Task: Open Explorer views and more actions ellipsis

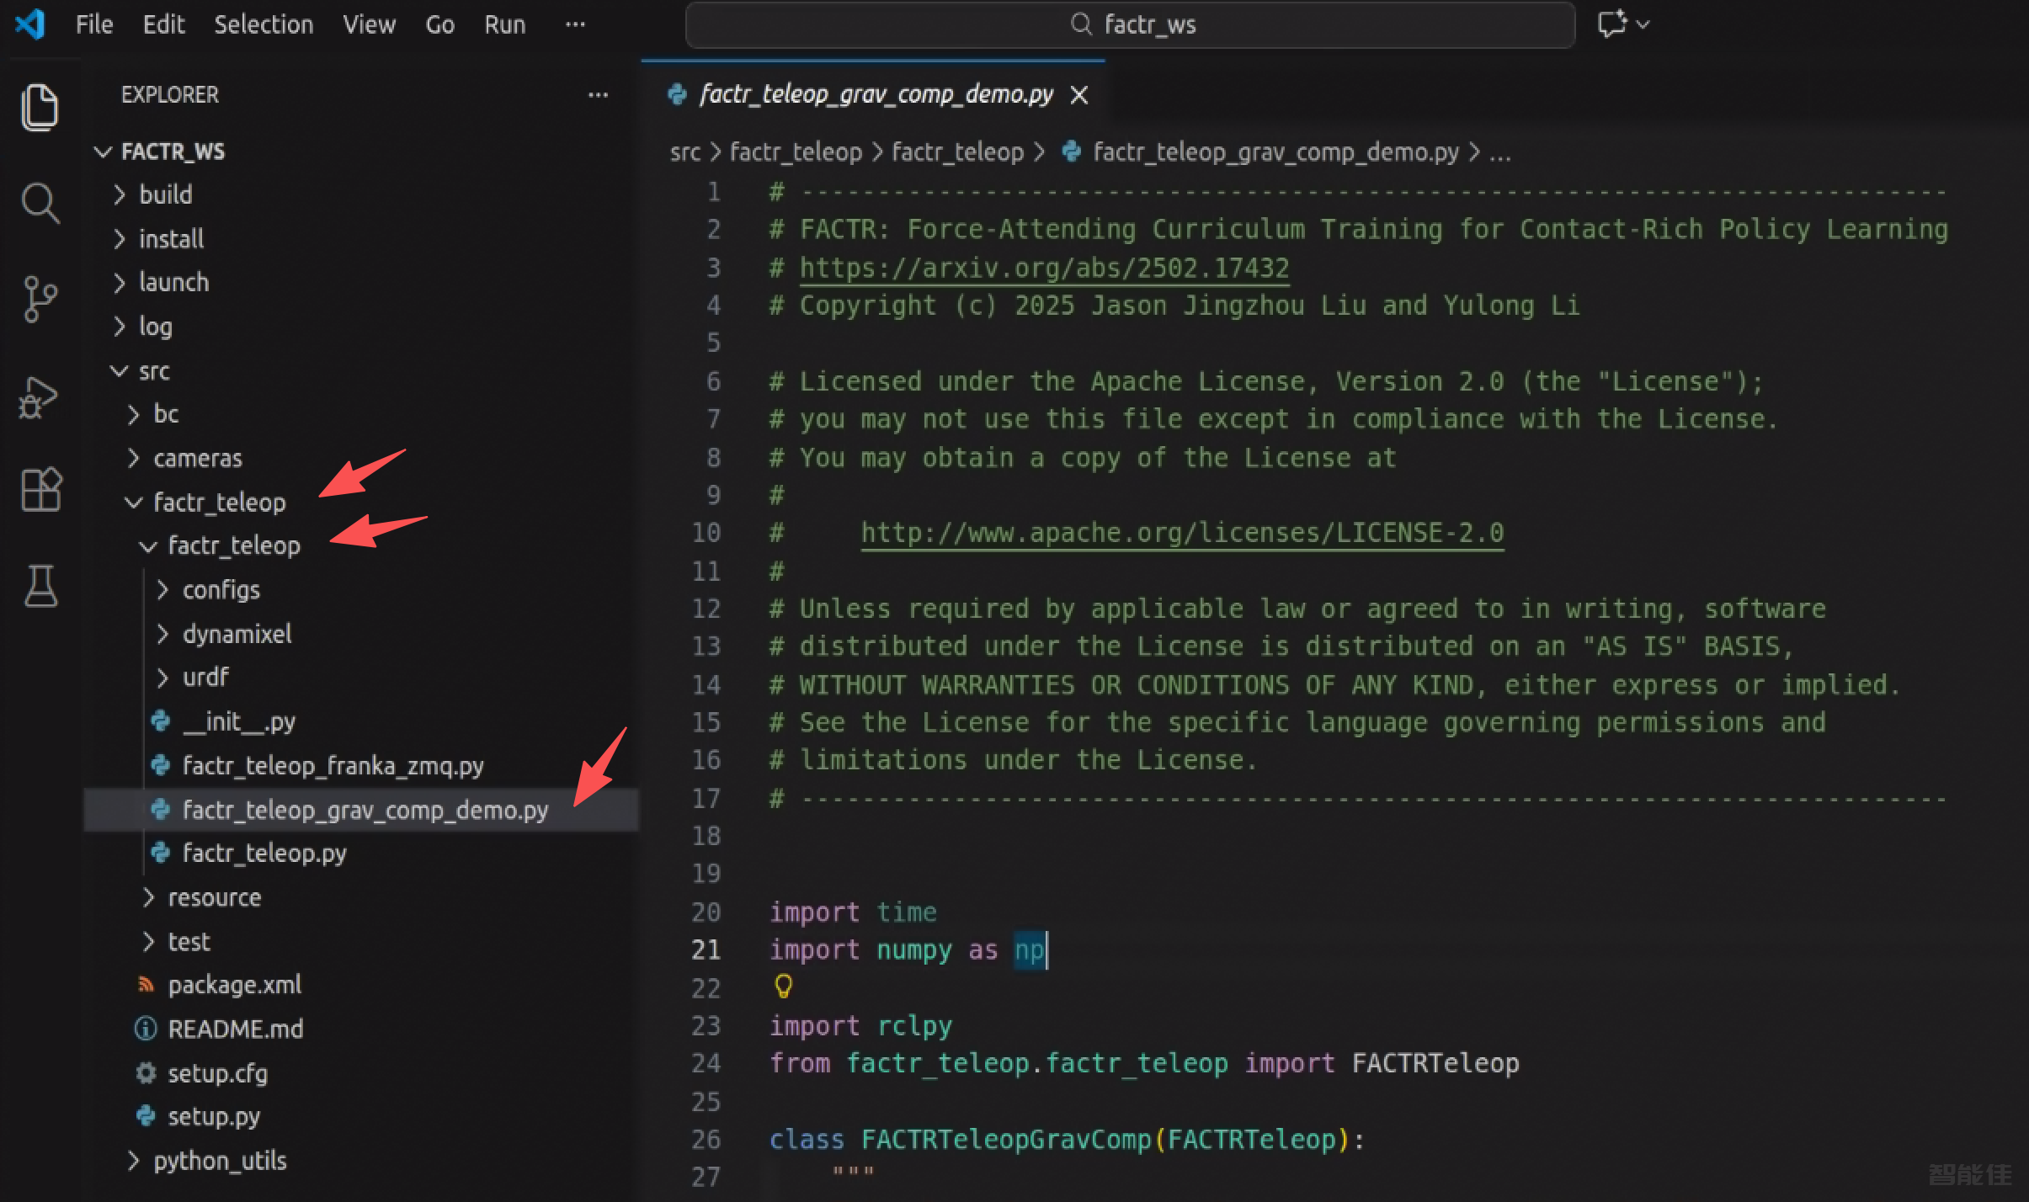Action: [x=598, y=95]
